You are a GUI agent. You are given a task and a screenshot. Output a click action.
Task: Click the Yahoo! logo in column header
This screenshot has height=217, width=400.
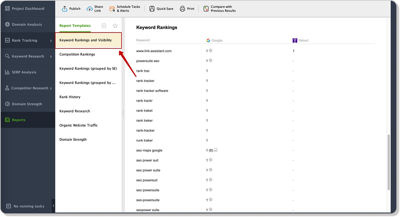[295, 41]
